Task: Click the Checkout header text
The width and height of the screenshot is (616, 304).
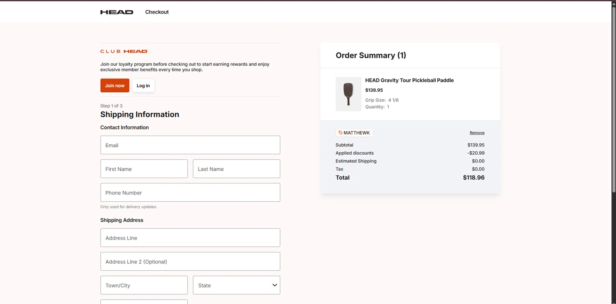Action: pos(157,12)
